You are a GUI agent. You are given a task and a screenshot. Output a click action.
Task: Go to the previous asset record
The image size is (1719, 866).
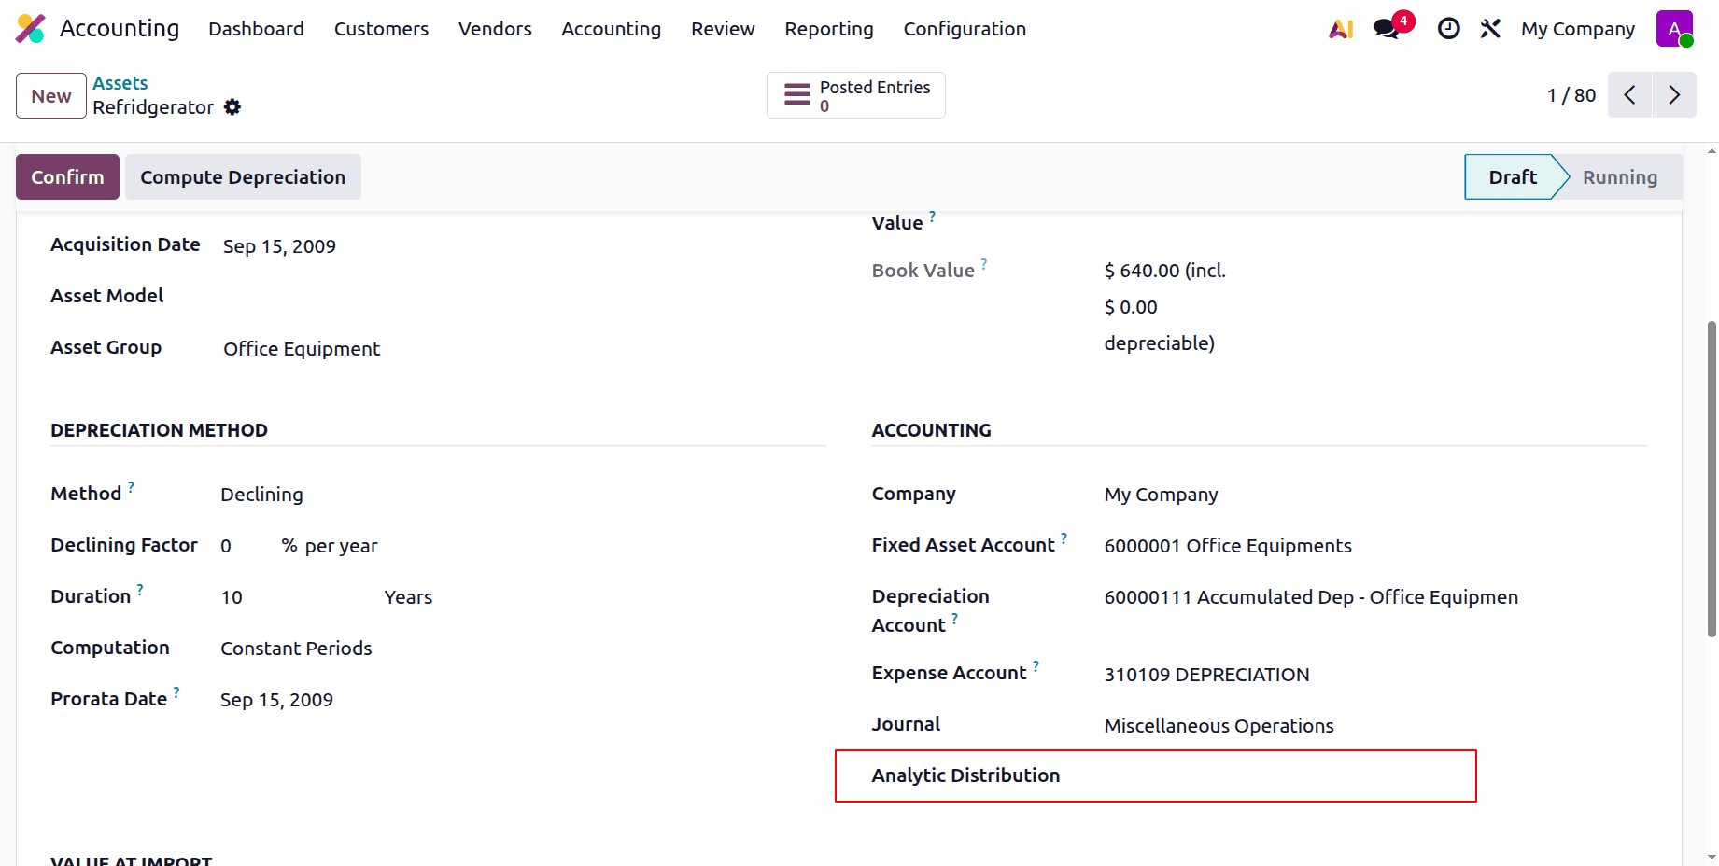(1630, 95)
